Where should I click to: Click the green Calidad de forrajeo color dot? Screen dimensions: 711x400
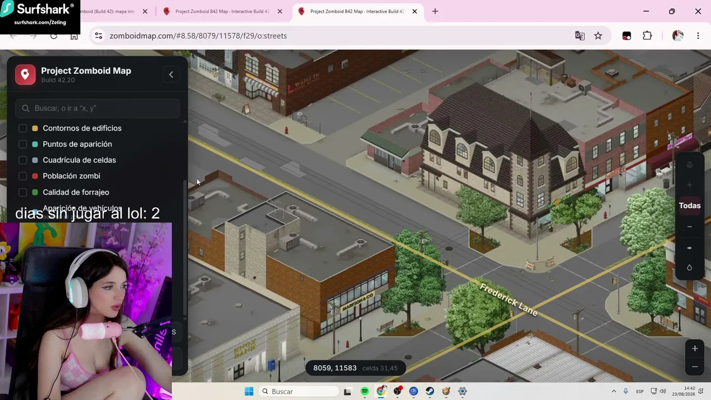[x=35, y=192]
